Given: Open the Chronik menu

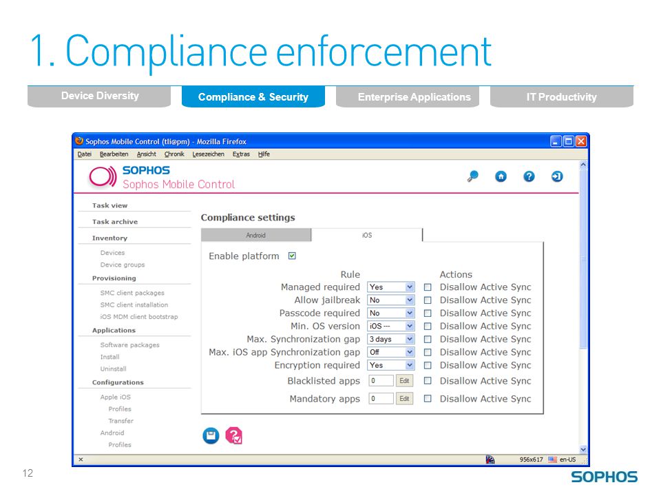Looking at the screenshot, I should pos(174,154).
